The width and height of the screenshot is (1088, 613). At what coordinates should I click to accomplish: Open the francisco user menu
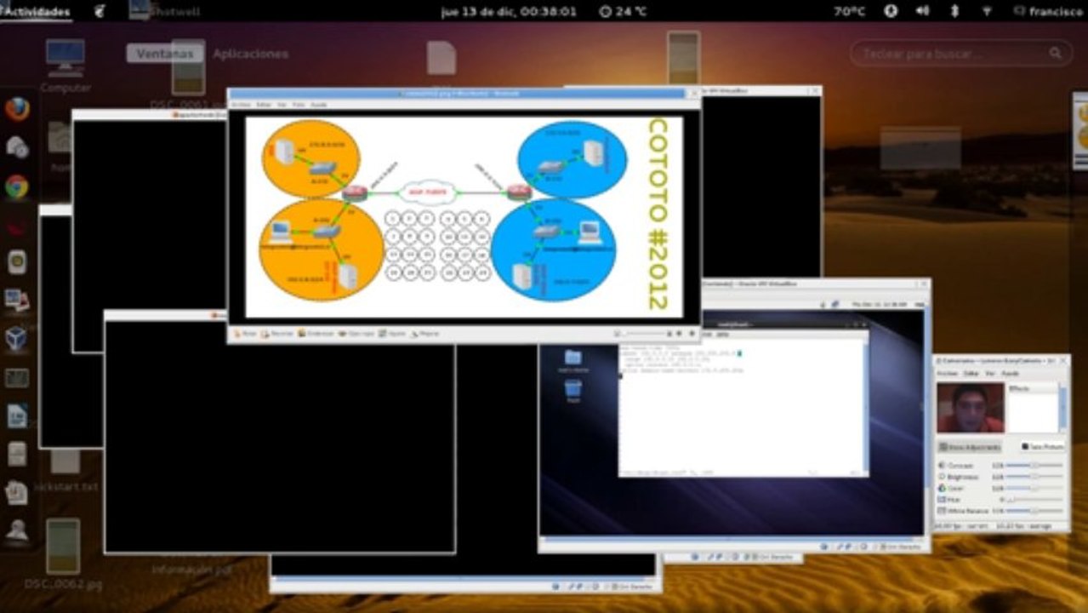tap(1048, 11)
